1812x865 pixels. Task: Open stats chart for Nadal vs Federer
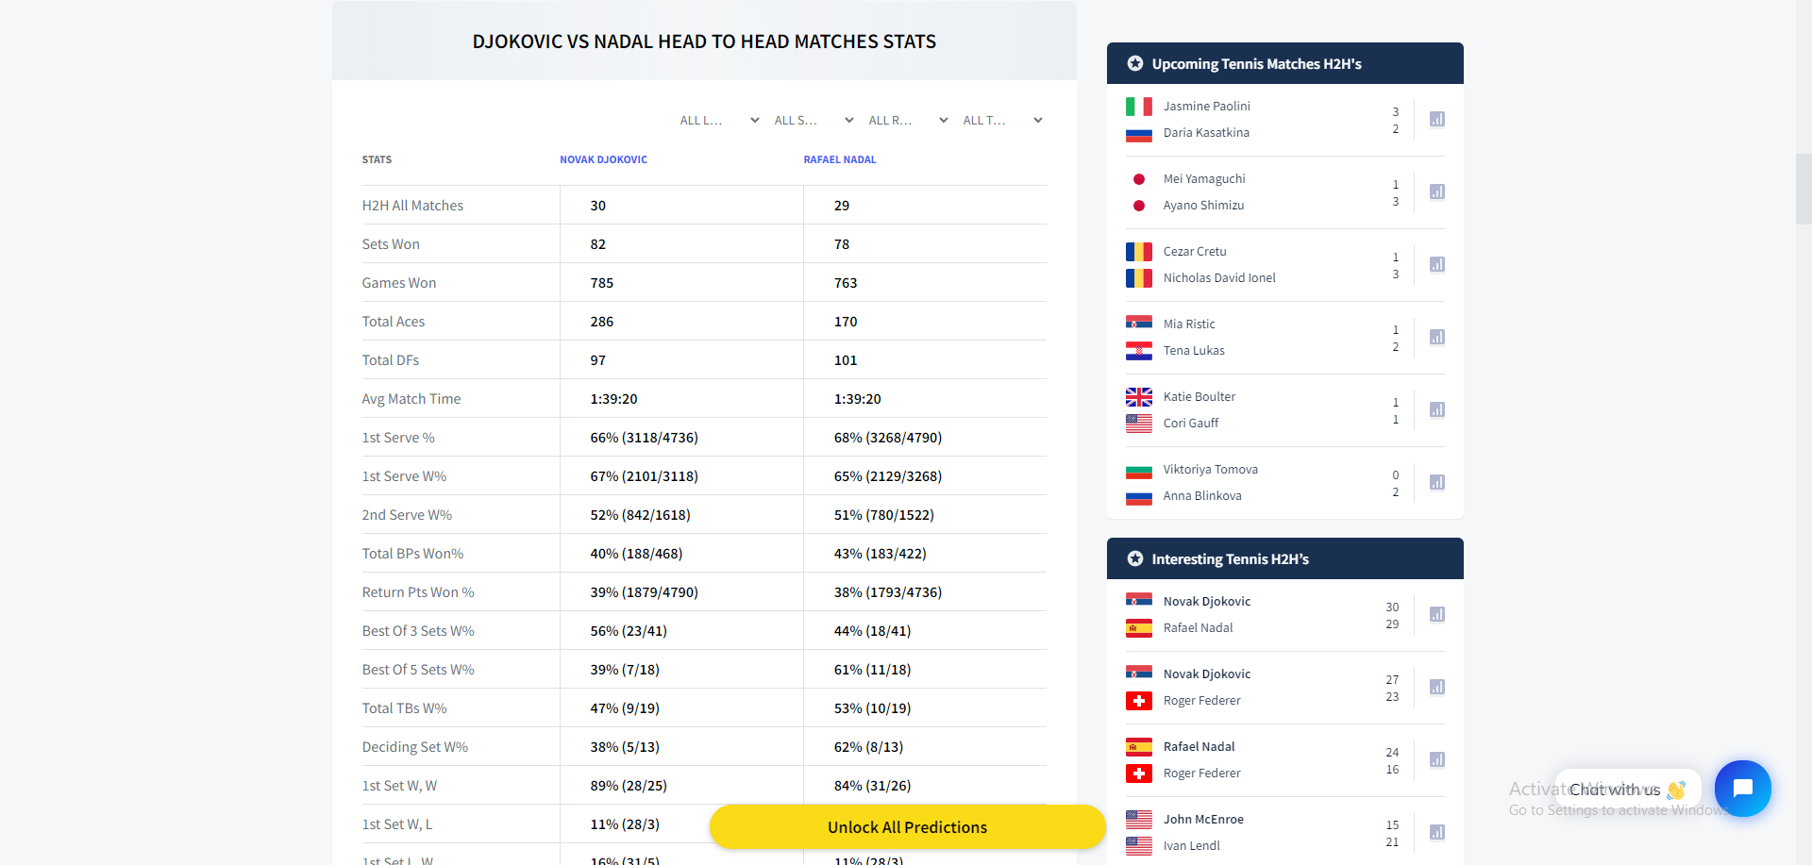(1436, 759)
